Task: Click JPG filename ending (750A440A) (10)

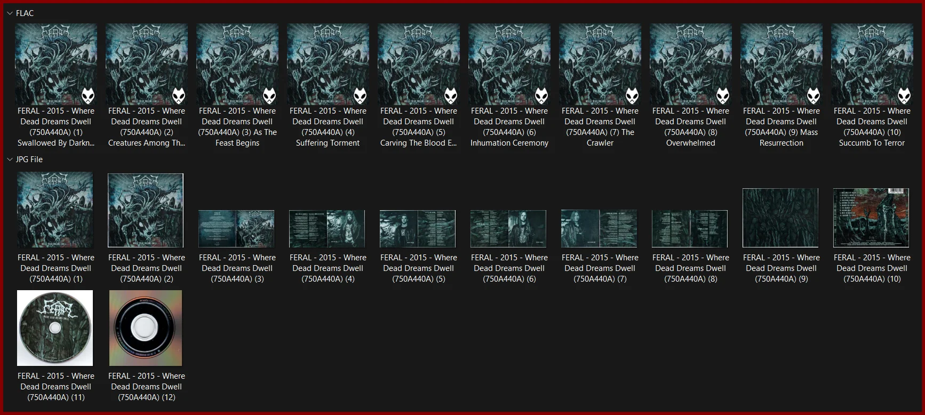Action: 872,268
